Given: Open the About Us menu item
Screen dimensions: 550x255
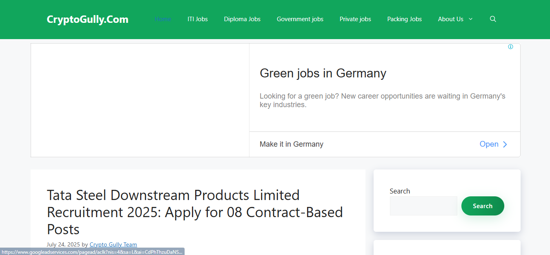Looking at the screenshot, I should [x=450, y=19].
